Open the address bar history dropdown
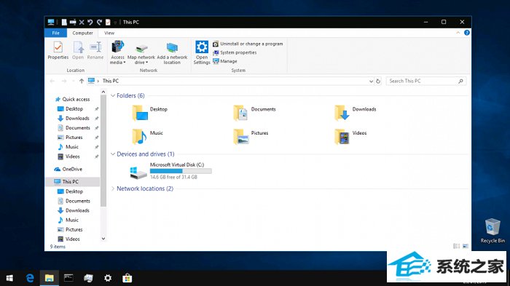Screen dimensions: 510x286 (371, 82)
